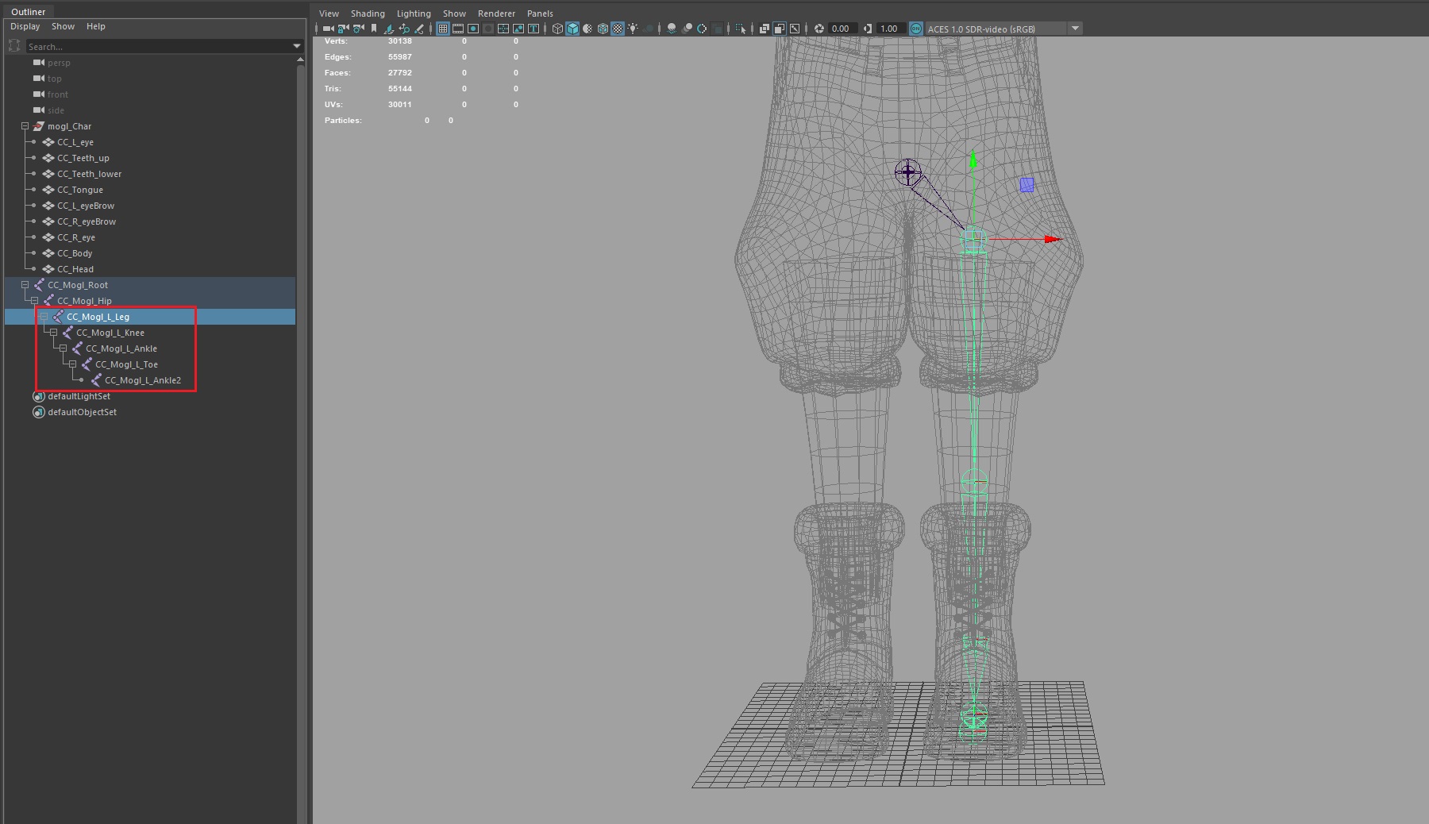This screenshot has height=824, width=1429.
Task: Click the Outliner search field
Action: click(159, 47)
